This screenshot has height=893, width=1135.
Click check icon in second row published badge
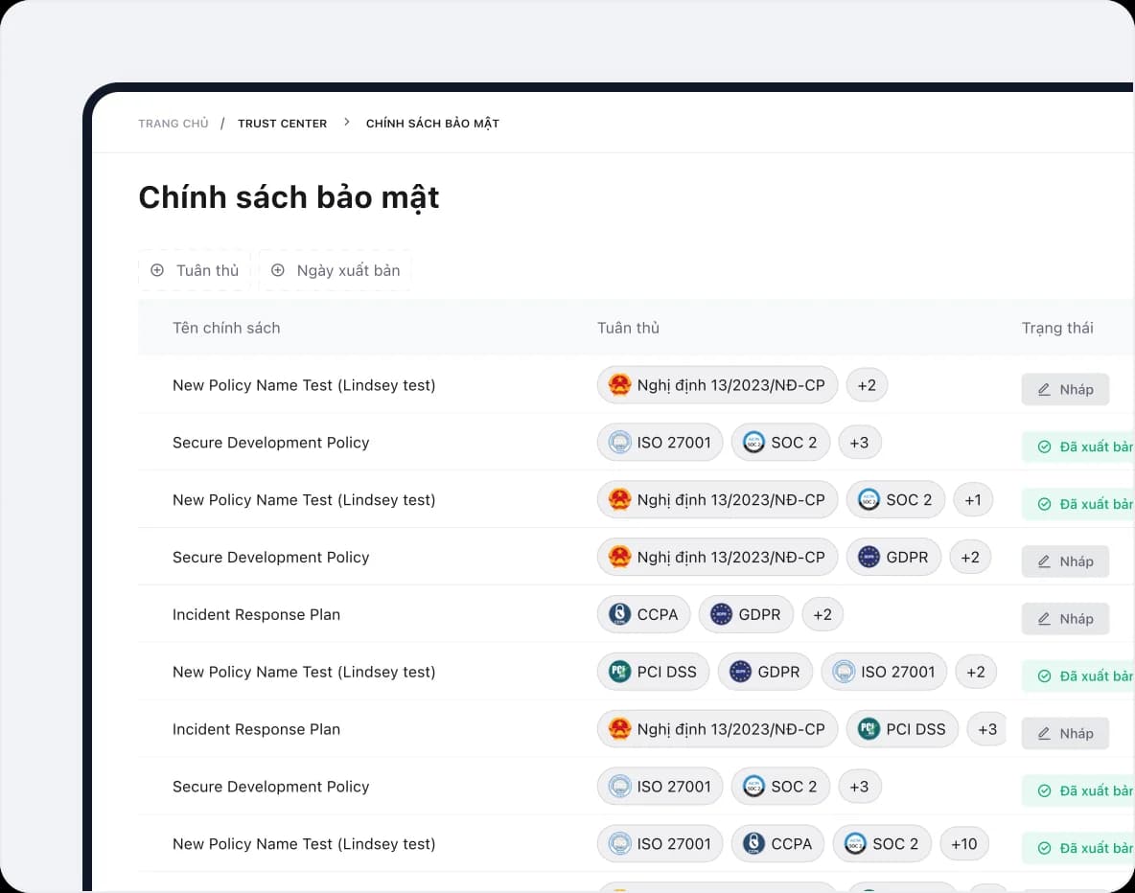point(1045,447)
